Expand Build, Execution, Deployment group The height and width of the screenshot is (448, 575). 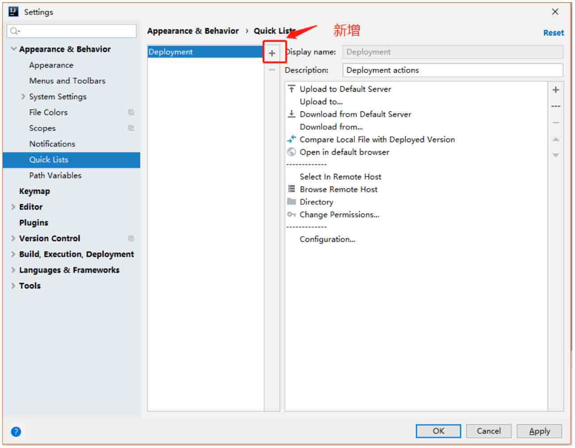(13, 254)
